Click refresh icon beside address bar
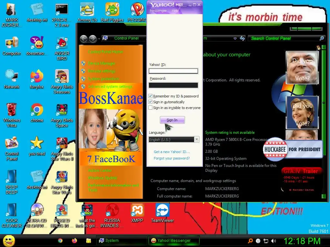 click(x=242, y=39)
